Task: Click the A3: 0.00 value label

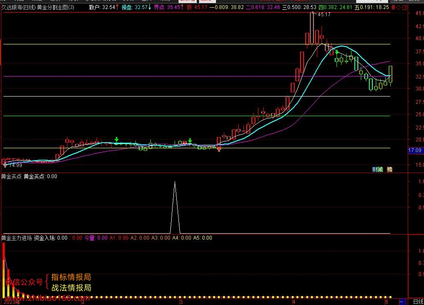Action: 161,238
